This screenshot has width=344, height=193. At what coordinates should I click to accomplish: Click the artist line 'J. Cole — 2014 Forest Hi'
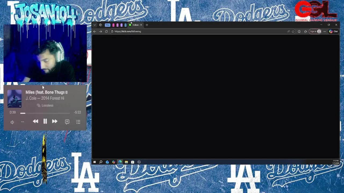click(45, 98)
